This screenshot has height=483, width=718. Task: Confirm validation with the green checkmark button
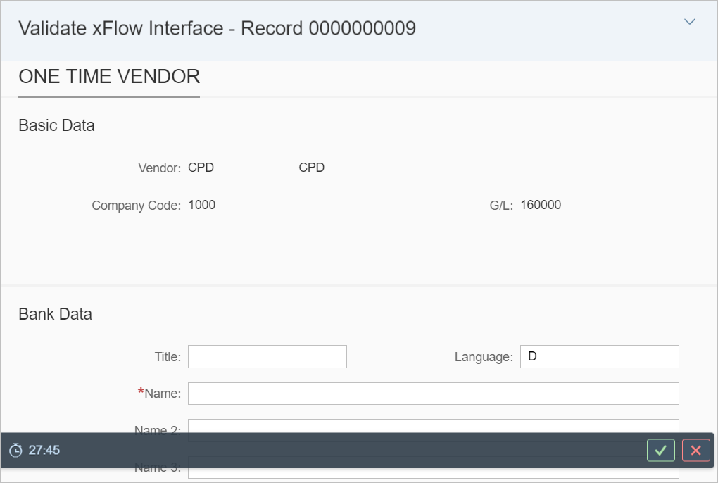(660, 451)
